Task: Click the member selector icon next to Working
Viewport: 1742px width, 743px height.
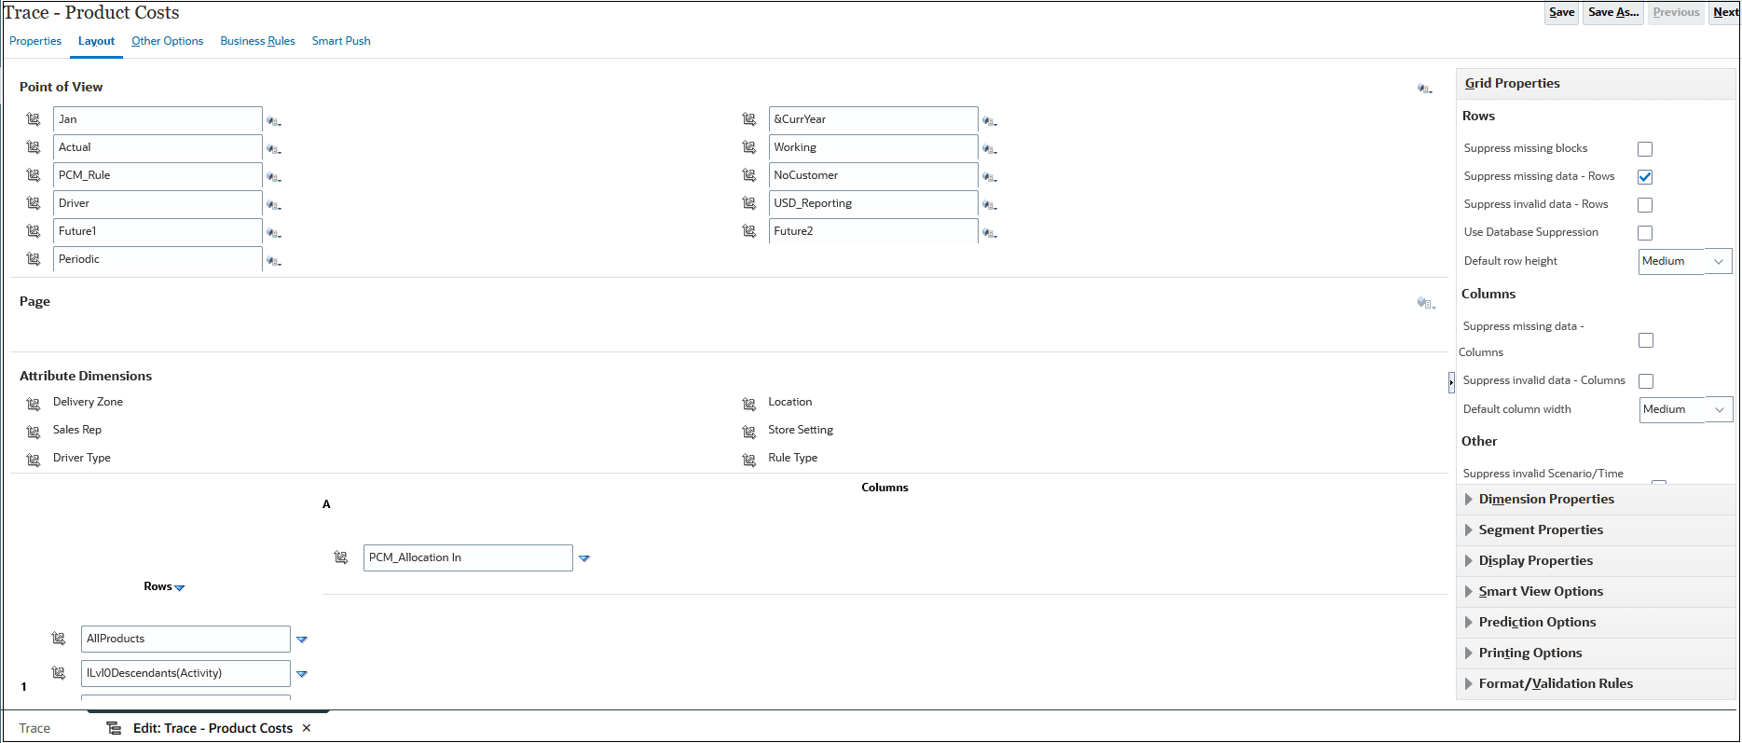Action: pos(990,148)
